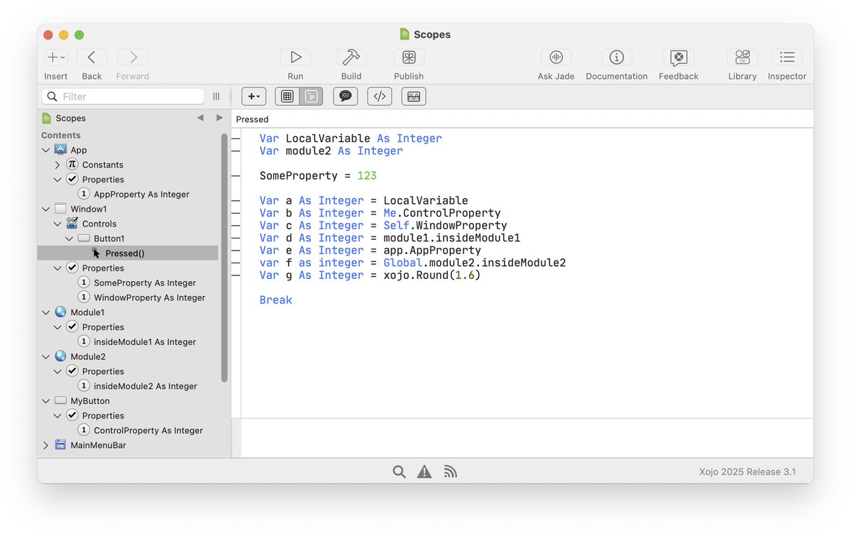The height and width of the screenshot is (536, 851).
Task: Click the Module1 globe icon
Action: (x=60, y=312)
